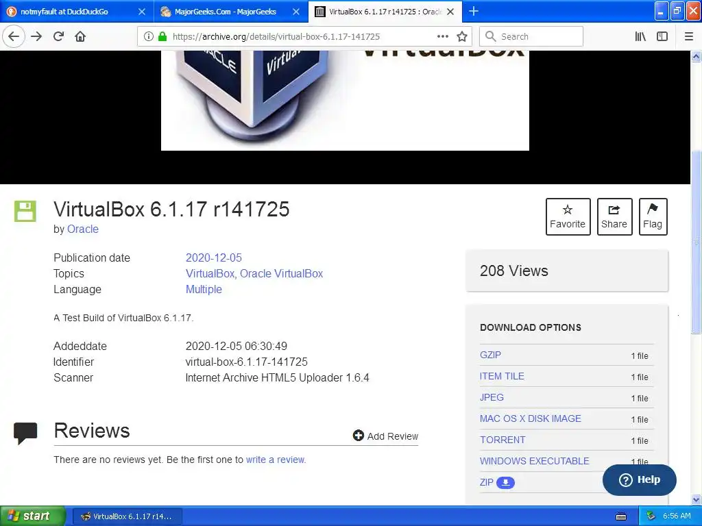Flag this item

coord(653,216)
